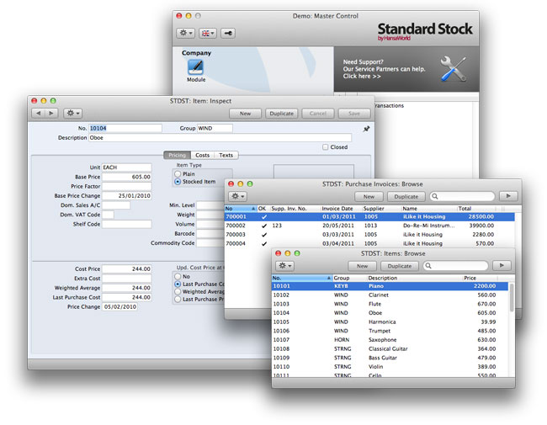547x425 pixels.
Task: Click Cancel button in Item Inspect window
Action: [x=318, y=114]
